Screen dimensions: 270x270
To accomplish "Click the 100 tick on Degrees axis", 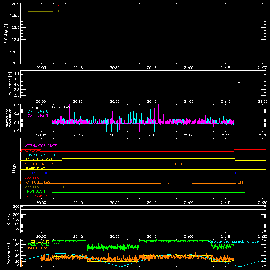I will [x=16, y=240].
